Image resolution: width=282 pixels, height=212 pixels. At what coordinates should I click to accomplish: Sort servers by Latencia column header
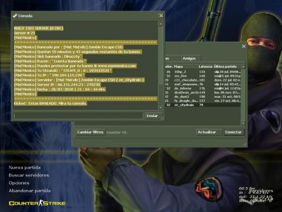(x=205, y=67)
